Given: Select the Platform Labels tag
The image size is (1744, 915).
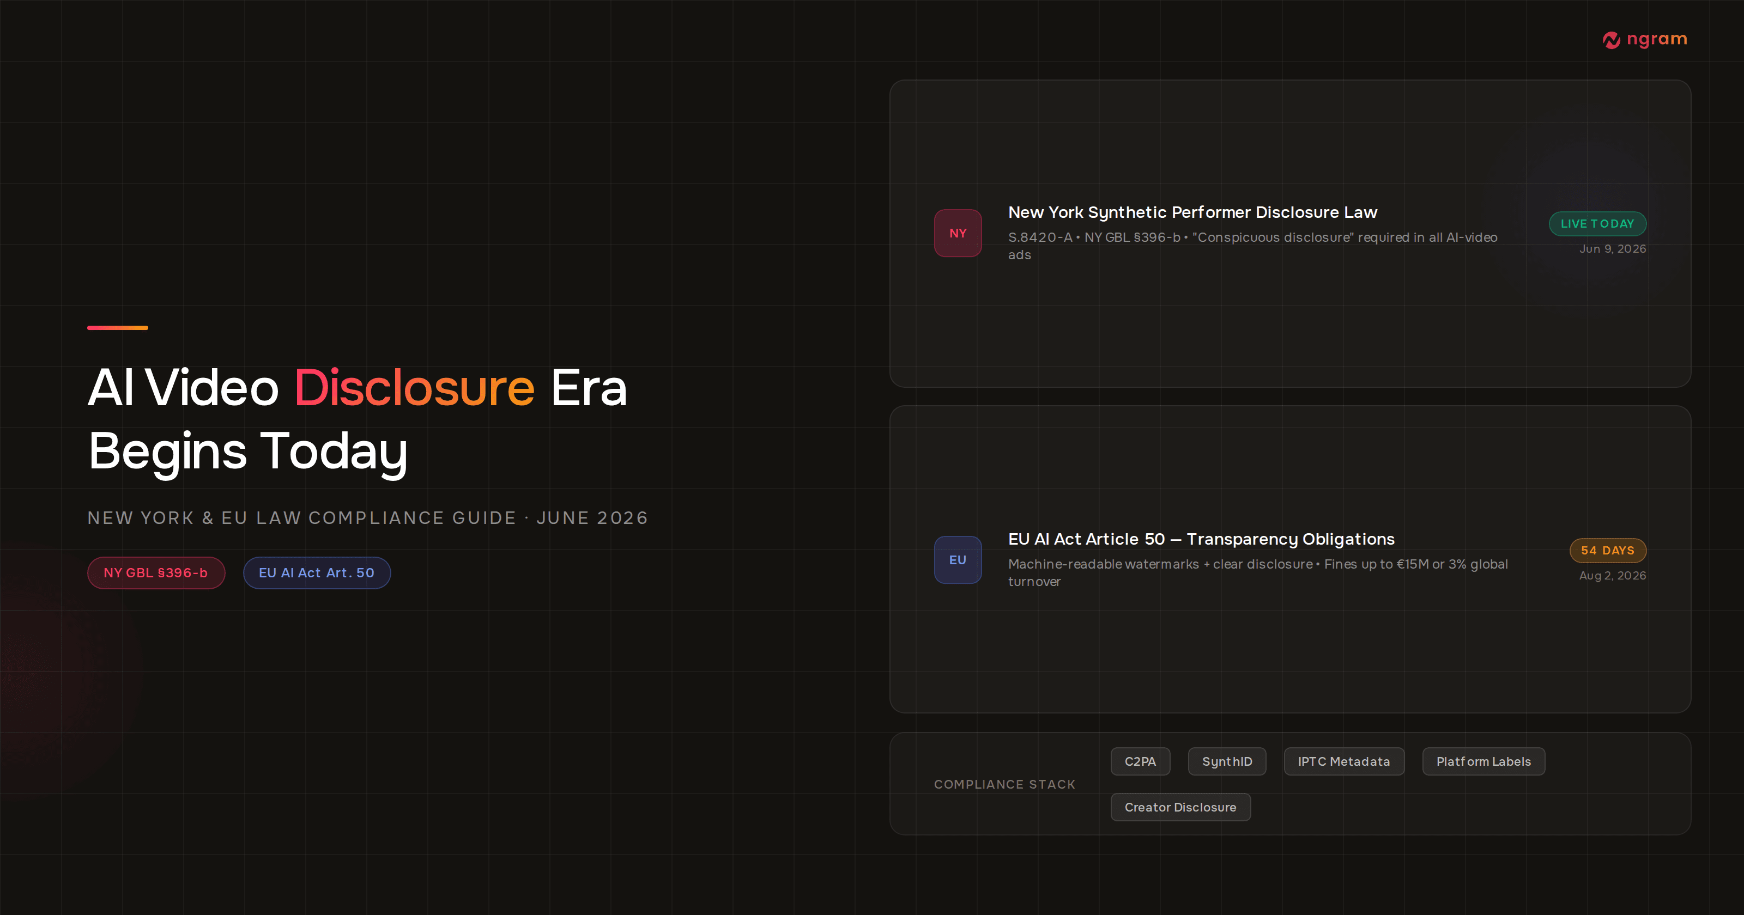Looking at the screenshot, I should (x=1483, y=761).
